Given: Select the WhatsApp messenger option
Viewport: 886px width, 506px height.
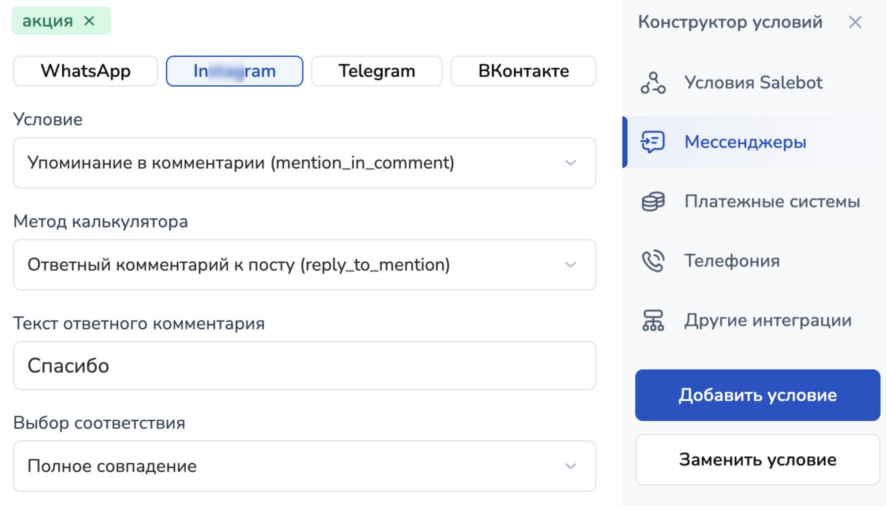Looking at the screenshot, I should [85, 71].
